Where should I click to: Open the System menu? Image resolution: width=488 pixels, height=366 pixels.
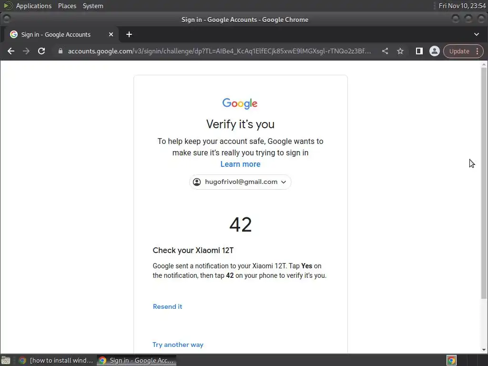93,6
